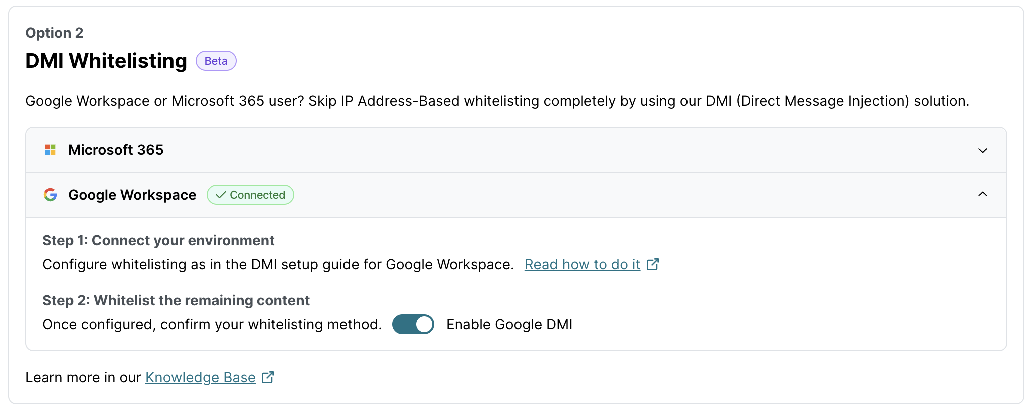Expand the Microsoft 365 section chevron
1031x415 pixels.
(x=982, y=150)
